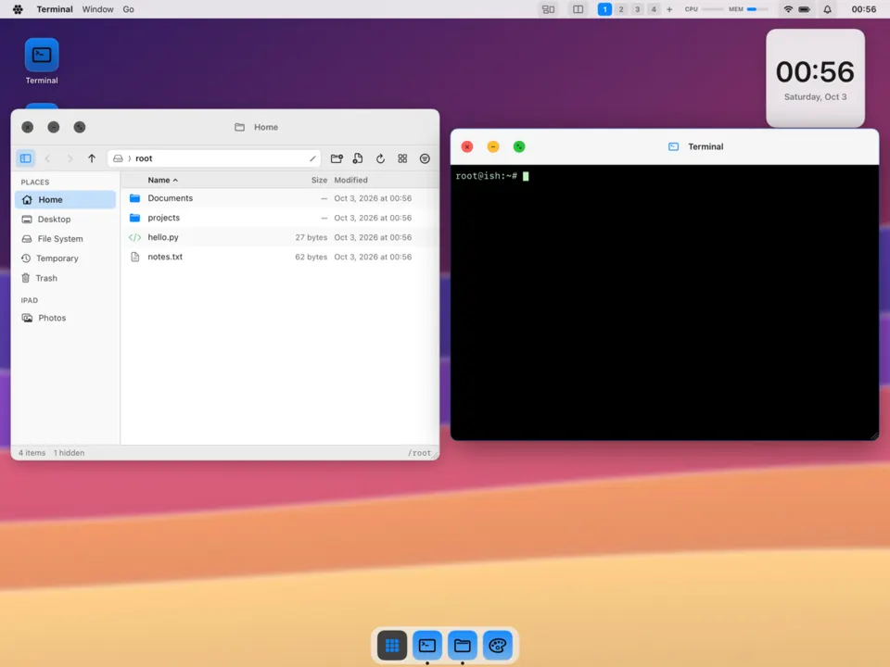Open the appearance palette app in dock

coord(498,646)
